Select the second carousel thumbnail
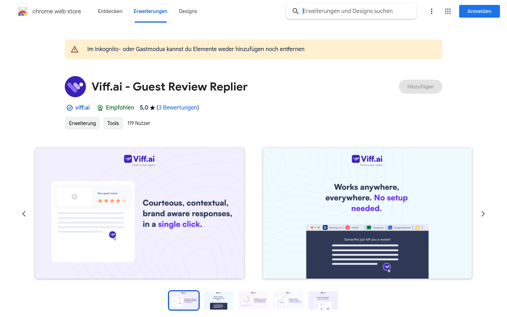The width and height of the screenshot is (507, 317). pos(219,300)
